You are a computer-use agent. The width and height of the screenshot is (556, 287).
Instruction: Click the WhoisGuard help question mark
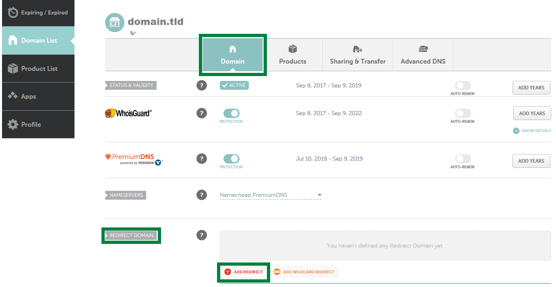(202, 113)
